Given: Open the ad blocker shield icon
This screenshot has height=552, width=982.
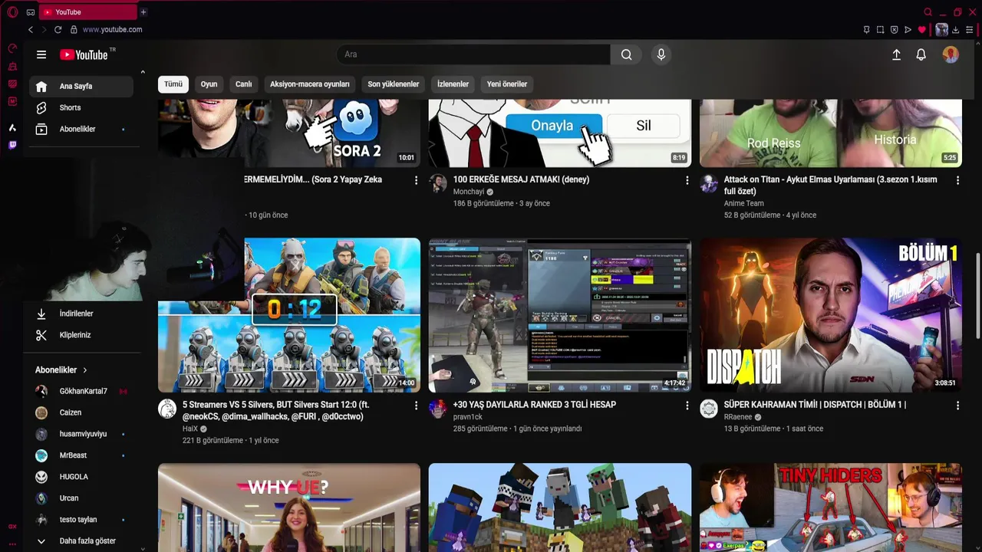Looking at the screenshot, I should pos(895,30).
